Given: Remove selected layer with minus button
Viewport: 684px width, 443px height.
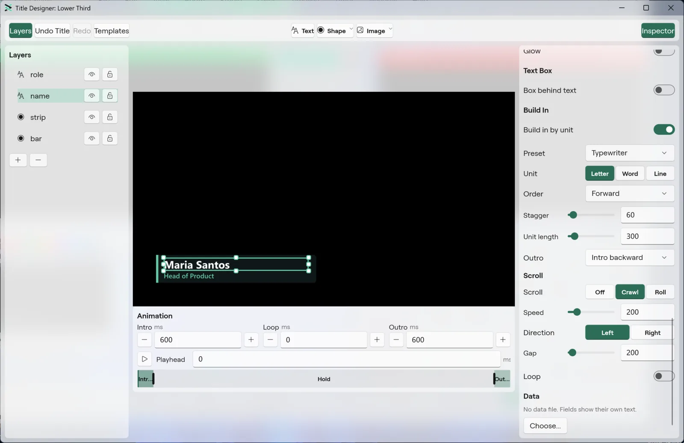Looking at the screenshot, I should click(x=38, y=160).
